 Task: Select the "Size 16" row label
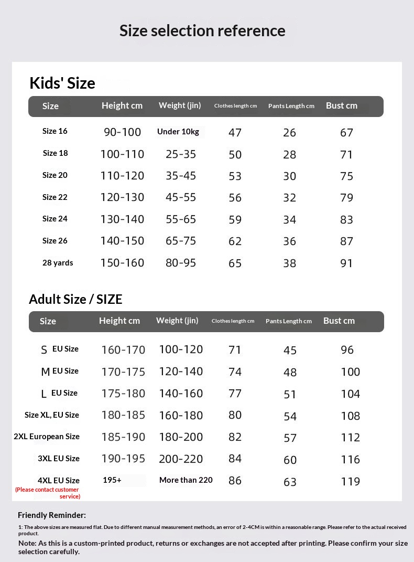click(x=55, y=131)
